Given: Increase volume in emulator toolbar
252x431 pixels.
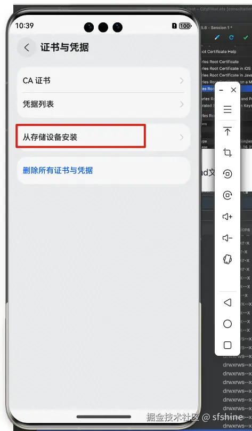Looking at the screenshot, I should (227, 217).
